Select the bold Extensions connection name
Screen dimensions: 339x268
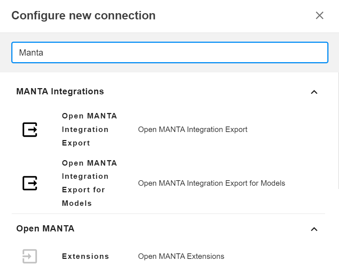85,256
